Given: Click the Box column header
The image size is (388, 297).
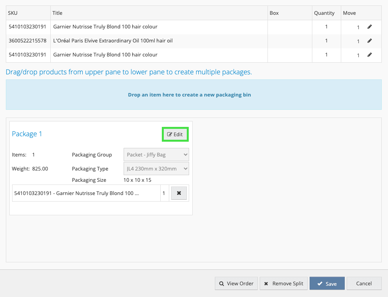Looking at the screenshot, I should click(x=274, y=13).
